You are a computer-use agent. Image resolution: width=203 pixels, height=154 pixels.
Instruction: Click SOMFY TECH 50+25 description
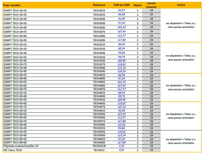coord(15,111)
